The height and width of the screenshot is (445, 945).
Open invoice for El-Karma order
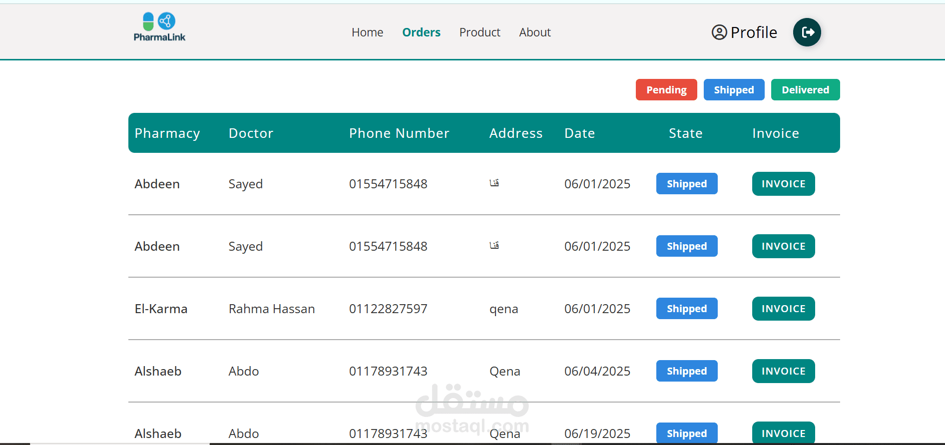pos(783,309)
